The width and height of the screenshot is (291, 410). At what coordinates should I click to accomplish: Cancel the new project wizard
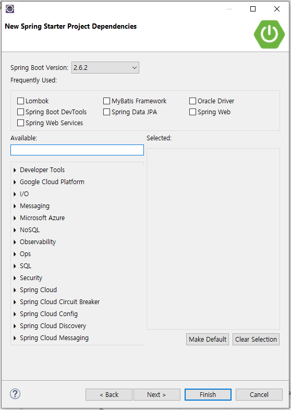[259, 394]
